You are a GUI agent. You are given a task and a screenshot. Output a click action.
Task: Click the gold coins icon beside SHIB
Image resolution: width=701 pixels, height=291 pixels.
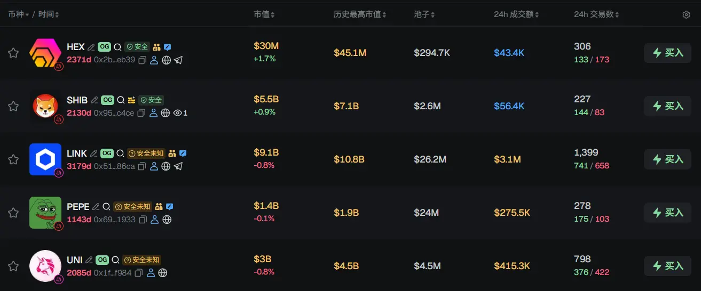coord(131,100)
